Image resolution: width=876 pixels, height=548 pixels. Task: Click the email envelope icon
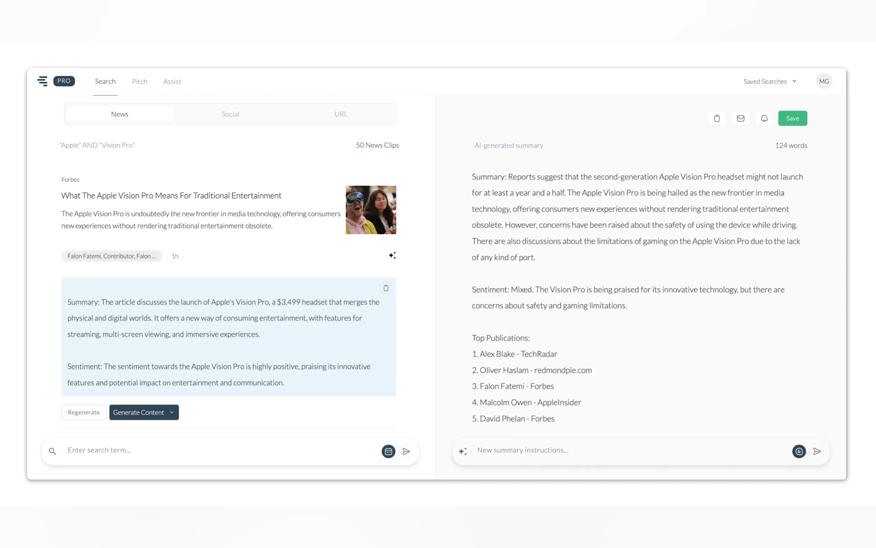[740, 118]
